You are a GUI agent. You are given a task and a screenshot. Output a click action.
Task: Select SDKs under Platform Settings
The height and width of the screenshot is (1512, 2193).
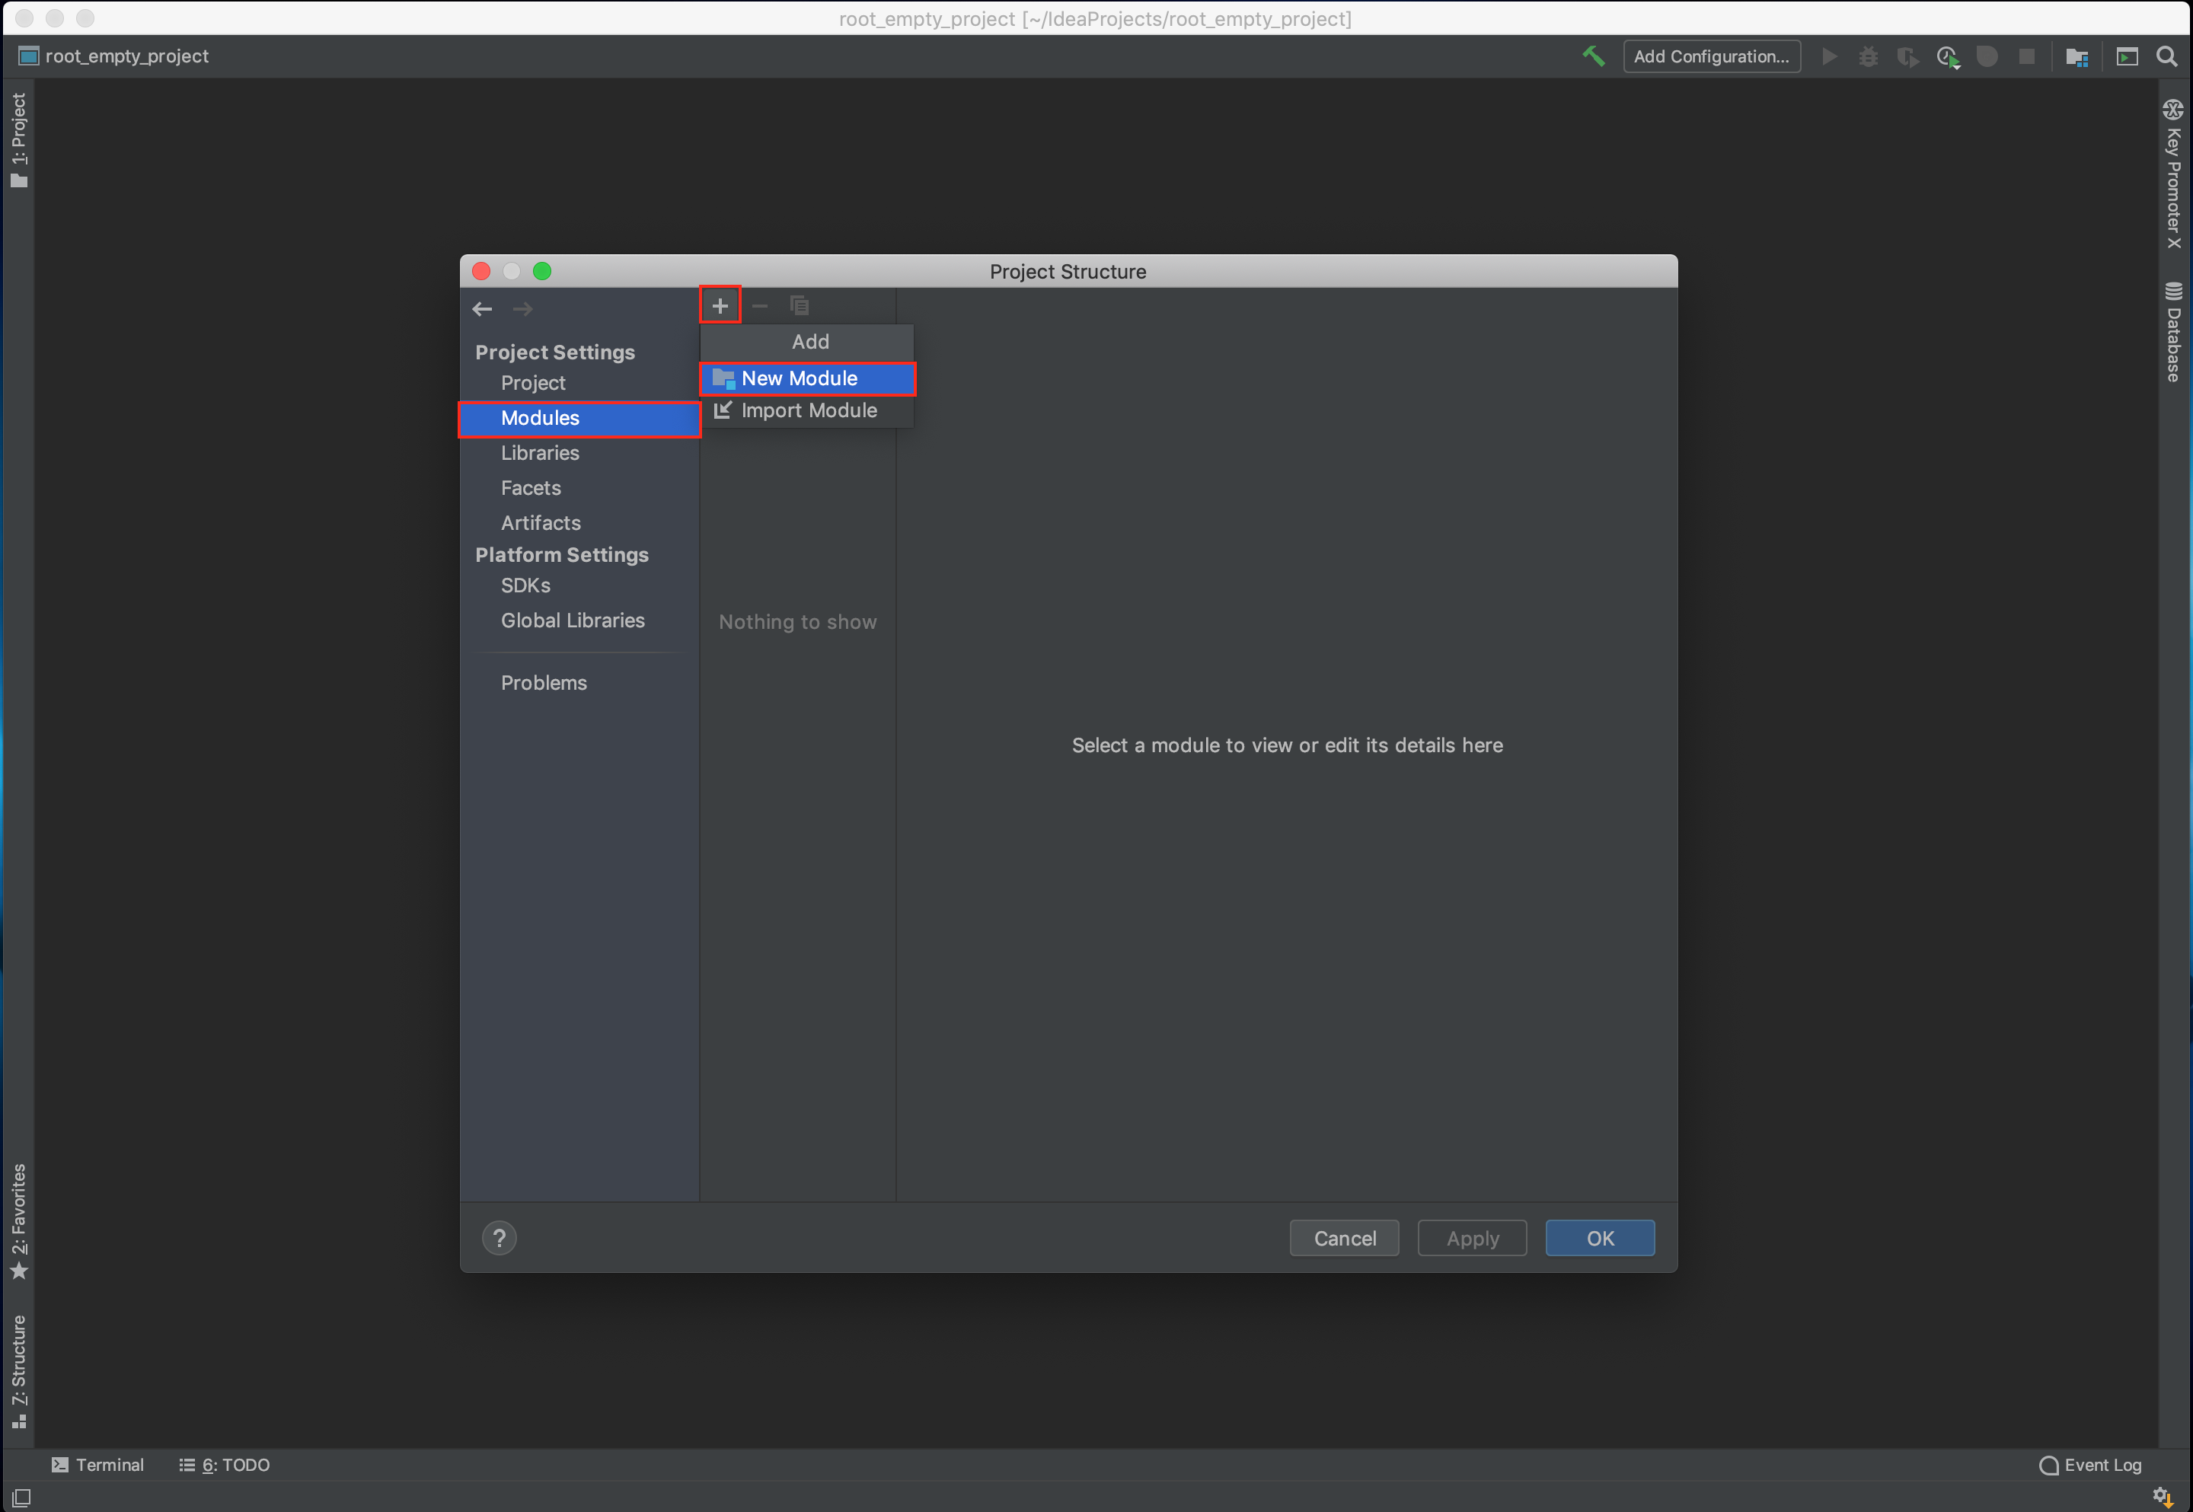click(579, 585)
